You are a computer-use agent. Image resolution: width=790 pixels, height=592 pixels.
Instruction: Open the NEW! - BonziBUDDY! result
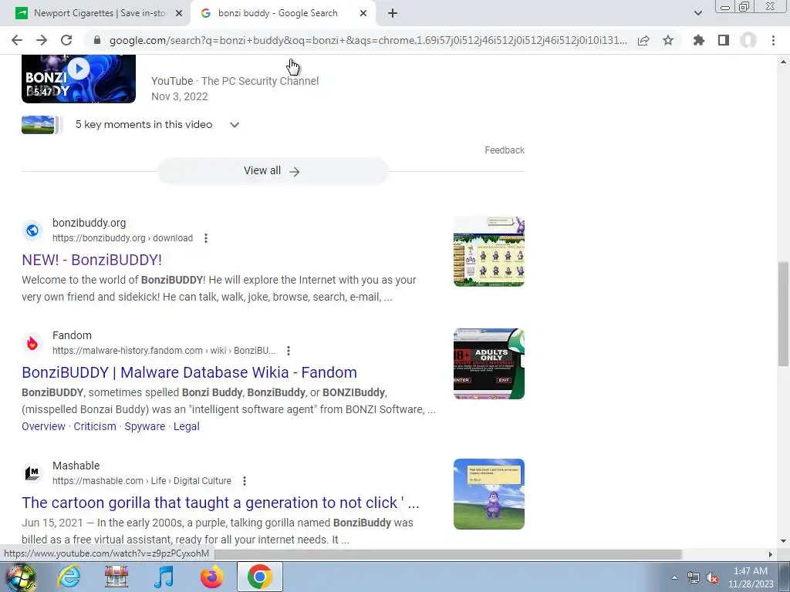[92, 260]
